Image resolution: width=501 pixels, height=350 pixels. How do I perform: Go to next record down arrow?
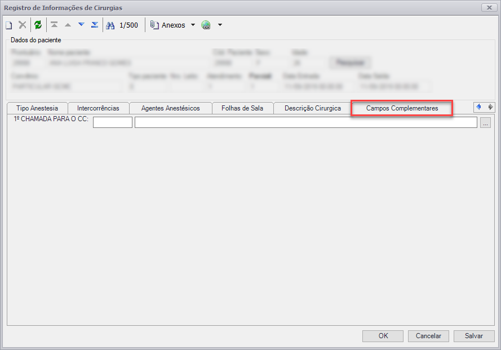(82, 25)
